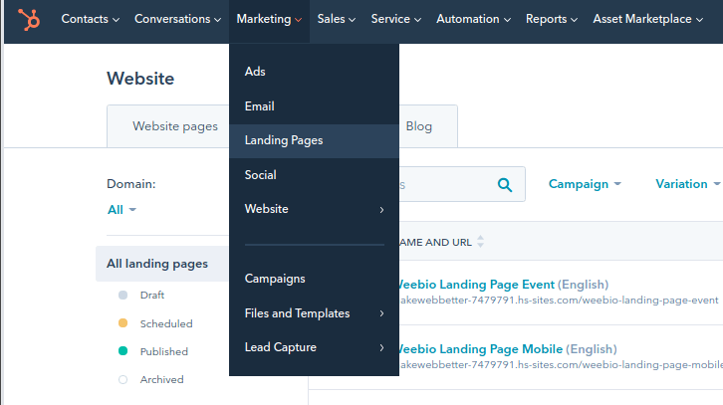Select Social in Marketing menu
This screenshot has width=723, height=405.
(x=314, y=175)
